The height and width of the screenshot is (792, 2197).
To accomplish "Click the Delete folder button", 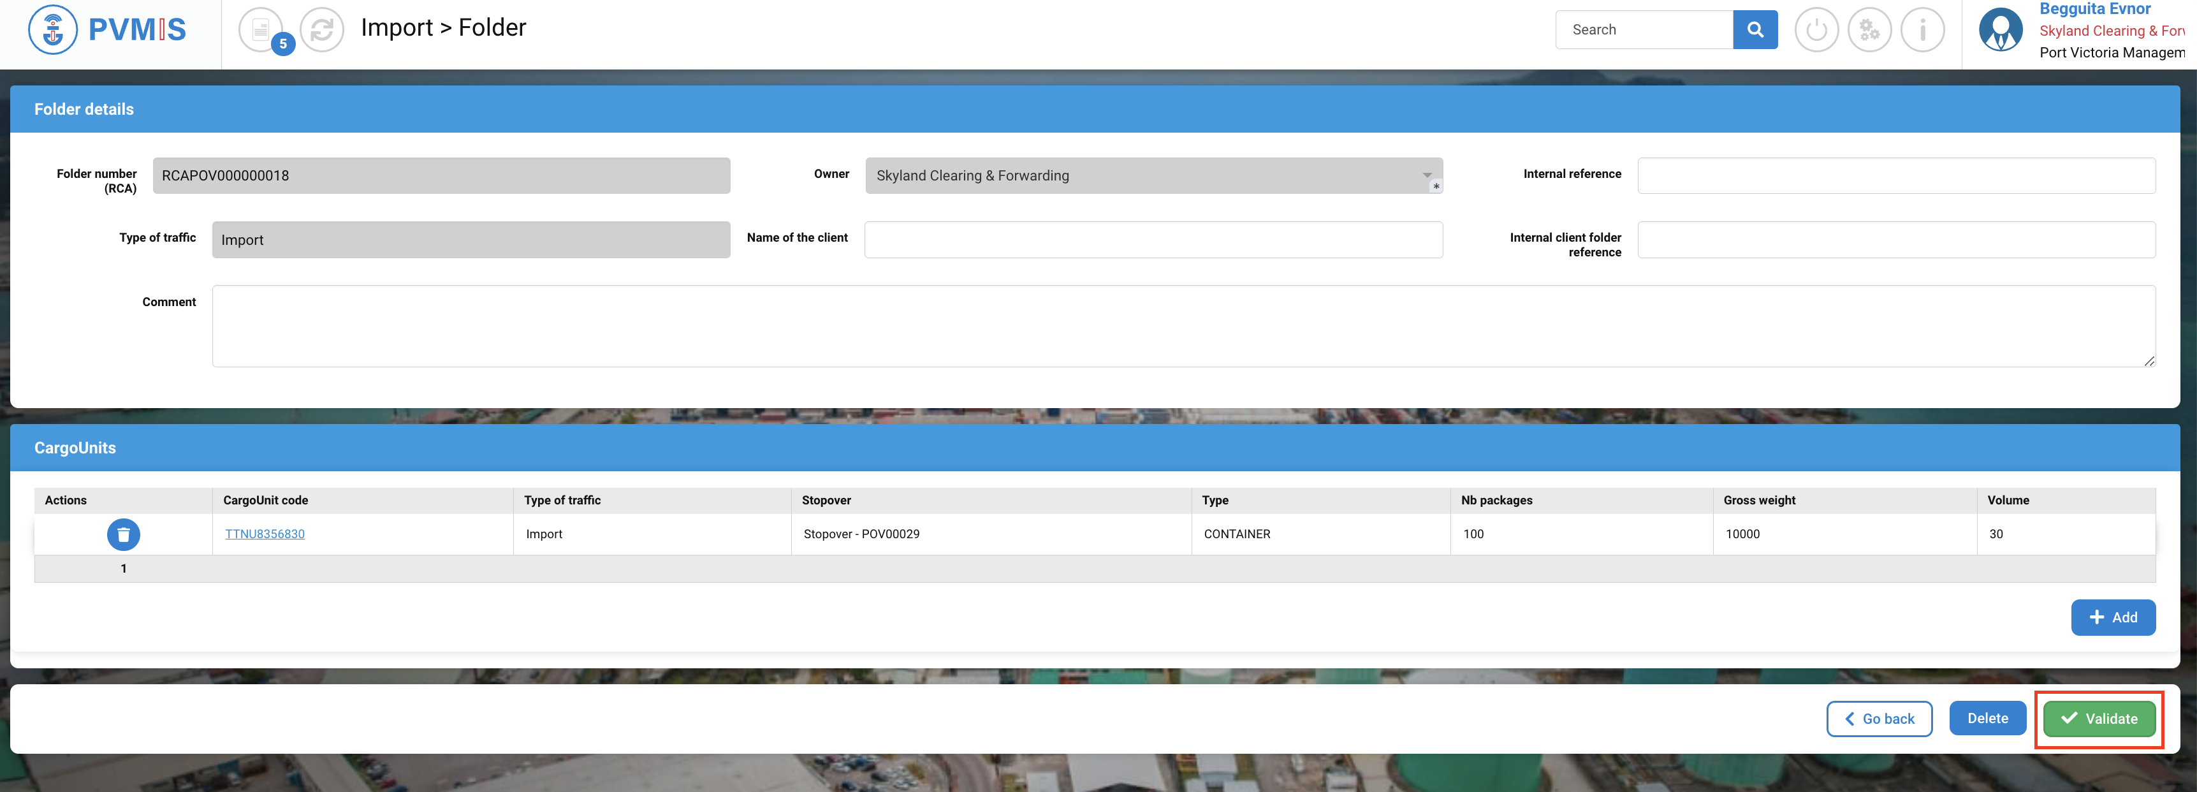I will [1987, 719].
